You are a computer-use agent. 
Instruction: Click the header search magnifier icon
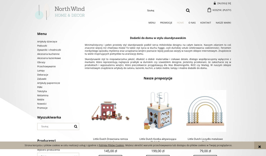tap(188, 11)
